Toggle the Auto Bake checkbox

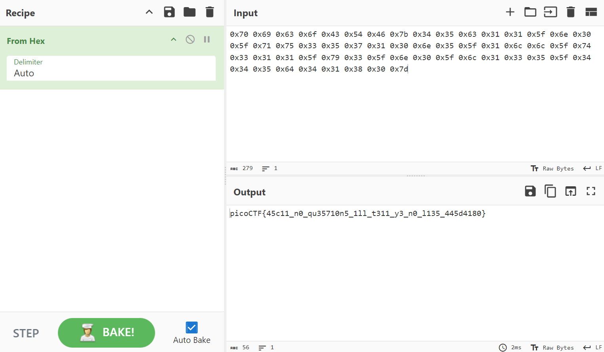click(192, 327)
